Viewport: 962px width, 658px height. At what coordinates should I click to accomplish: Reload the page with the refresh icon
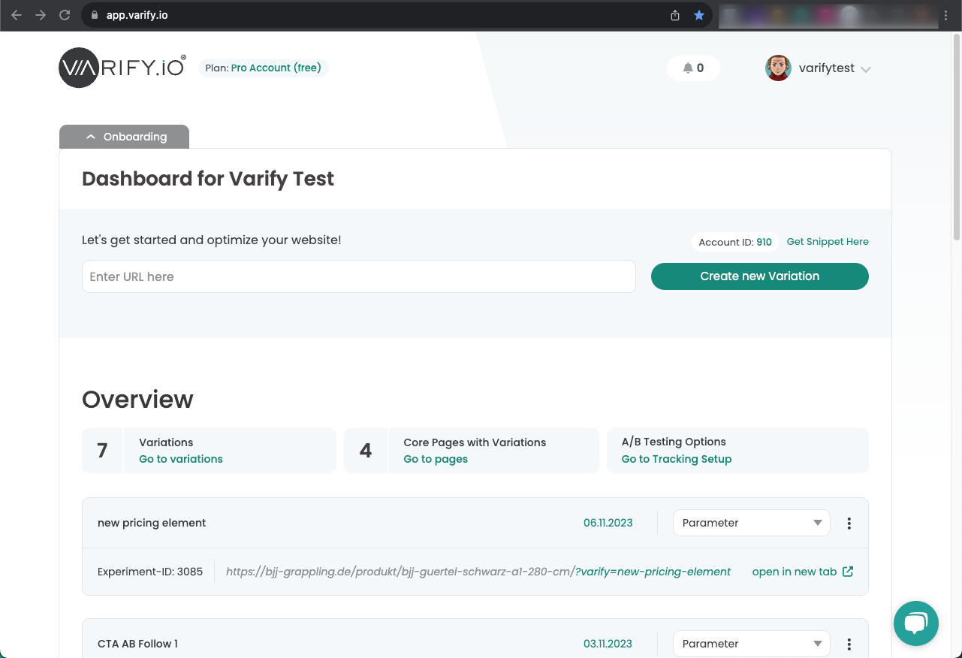[65, 15]
